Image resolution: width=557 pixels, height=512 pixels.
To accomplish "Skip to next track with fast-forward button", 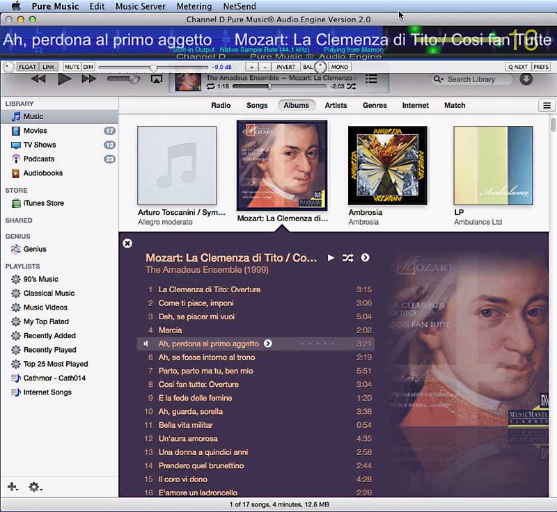I will (89, 79).
